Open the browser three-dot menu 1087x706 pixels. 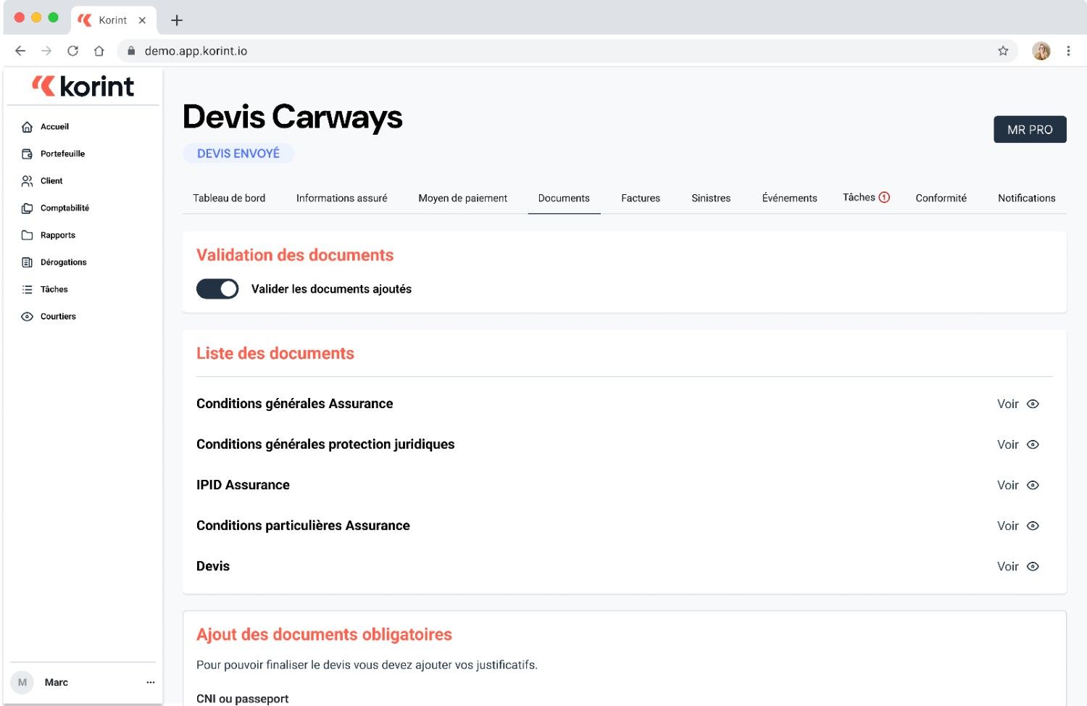pos(1068,51)
